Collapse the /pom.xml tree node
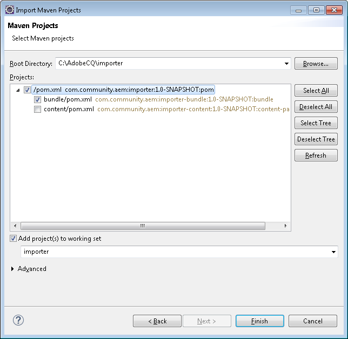This screenshot has width=348, height=339. tap(18, 90)
